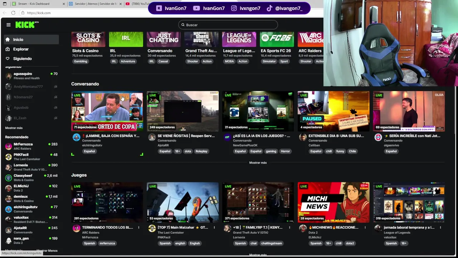The width and height of the screenshot is (458, 258).
Task: Open the stream thumbnail with 249 espectadores
Action: pos(182,111)
